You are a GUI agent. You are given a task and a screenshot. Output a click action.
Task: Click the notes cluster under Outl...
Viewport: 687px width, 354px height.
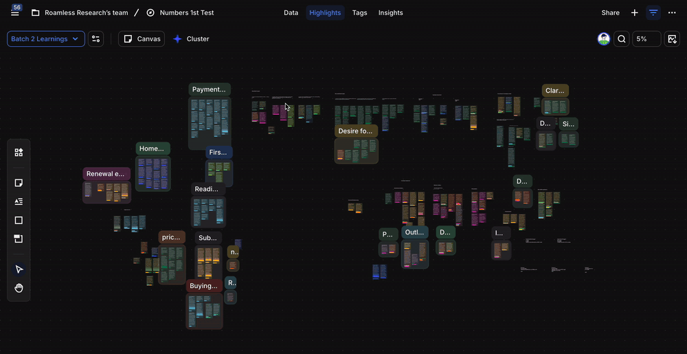(x=415, y=254)
